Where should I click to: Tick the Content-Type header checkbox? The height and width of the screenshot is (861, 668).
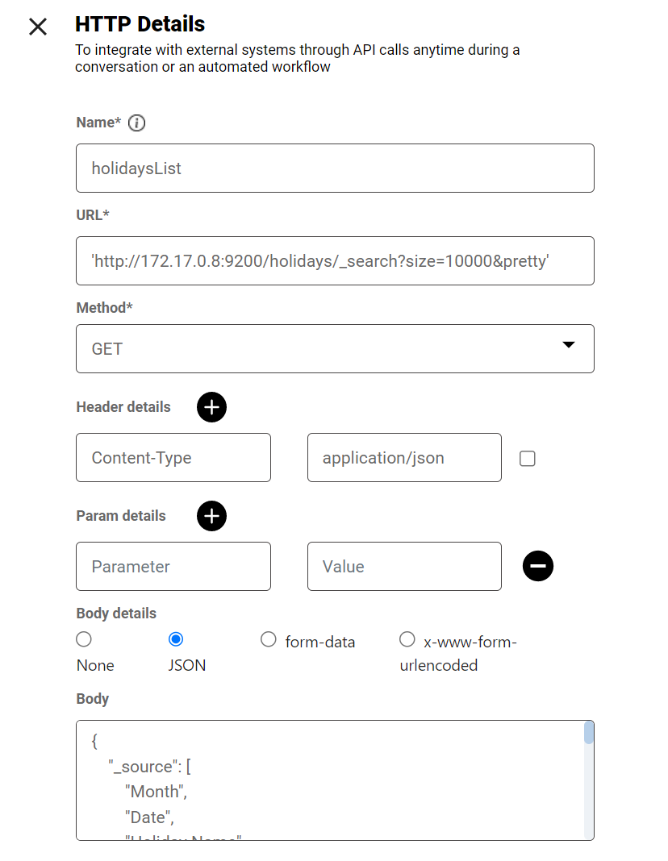click(528, 459)
